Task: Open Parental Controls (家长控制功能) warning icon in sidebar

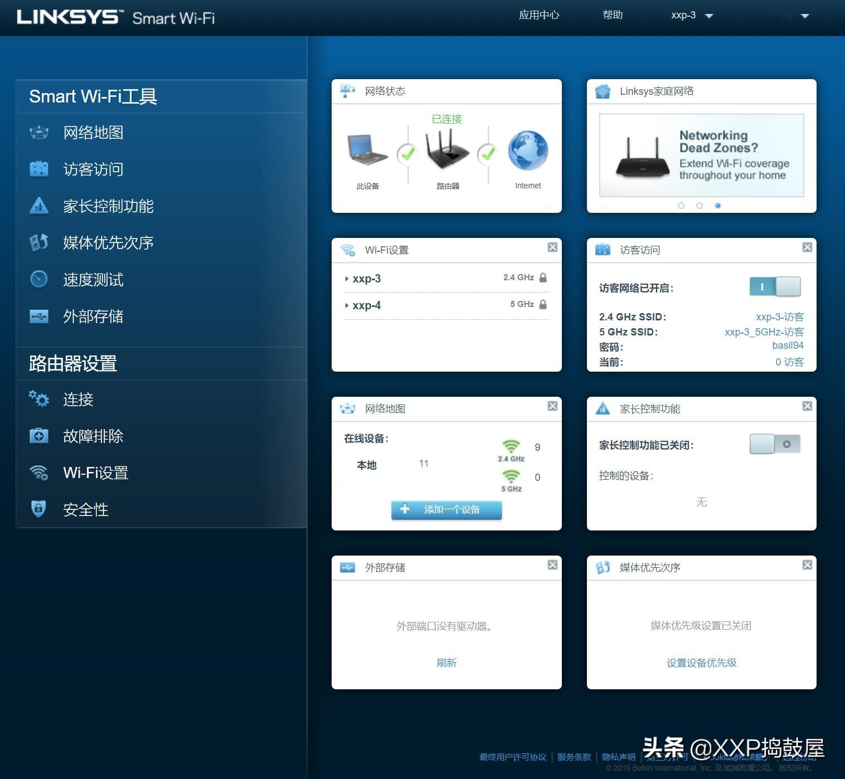Action: (39, 206)
